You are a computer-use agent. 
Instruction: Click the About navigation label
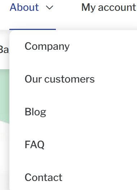click(x=24, y=7)
